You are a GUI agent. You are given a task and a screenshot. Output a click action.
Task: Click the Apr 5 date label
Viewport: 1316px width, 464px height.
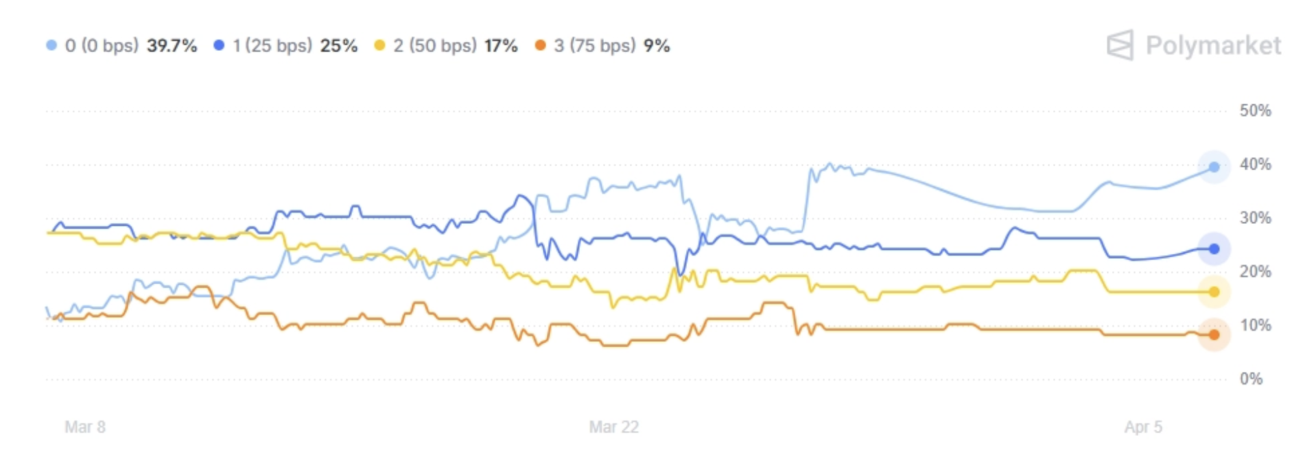point(1142,427)
